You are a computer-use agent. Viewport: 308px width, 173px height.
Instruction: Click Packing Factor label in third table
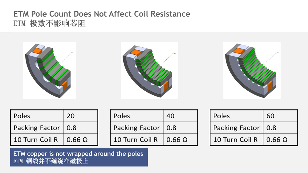237,128
